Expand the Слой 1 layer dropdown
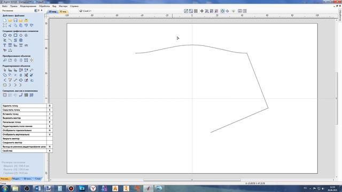This screenshot has height=192, width=342. click(85, 11)
